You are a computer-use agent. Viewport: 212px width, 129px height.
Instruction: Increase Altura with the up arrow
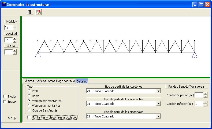click(x=14, y=51)
